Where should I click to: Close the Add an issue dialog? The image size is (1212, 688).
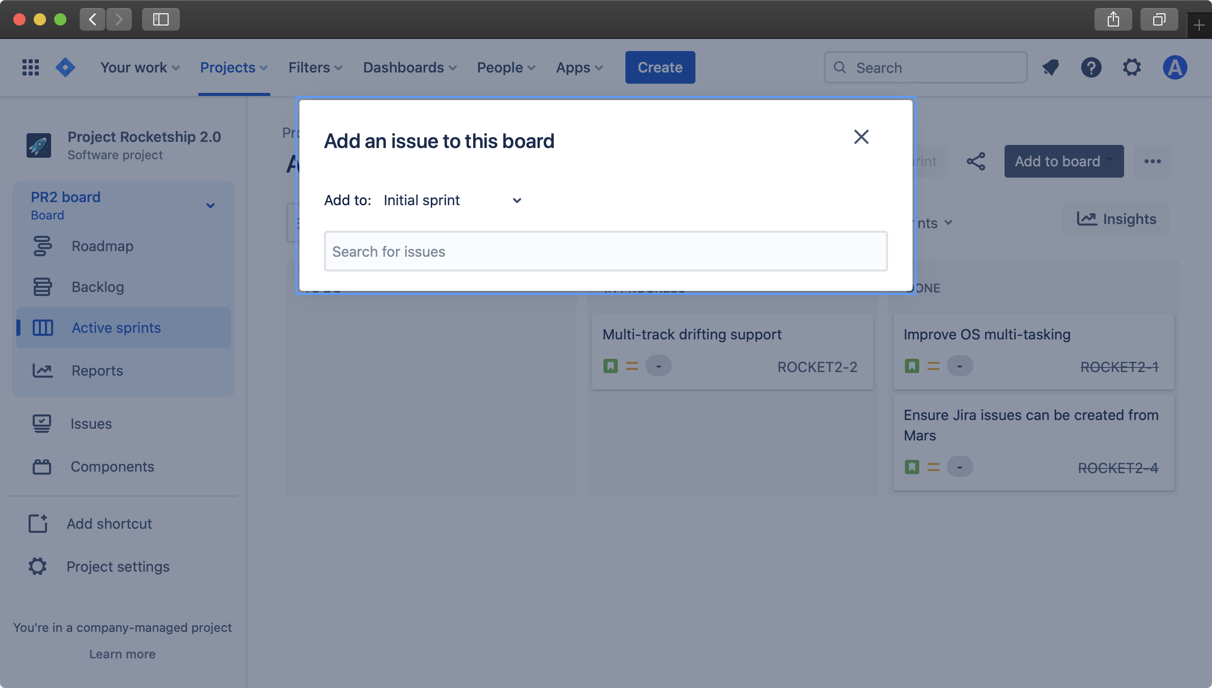click(x=861, y=136)
